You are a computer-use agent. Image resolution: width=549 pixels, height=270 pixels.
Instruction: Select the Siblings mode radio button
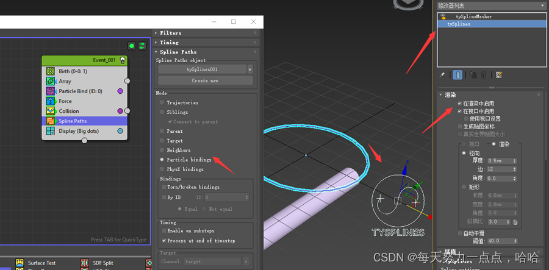pyautogui.click(x=162, y=112)
